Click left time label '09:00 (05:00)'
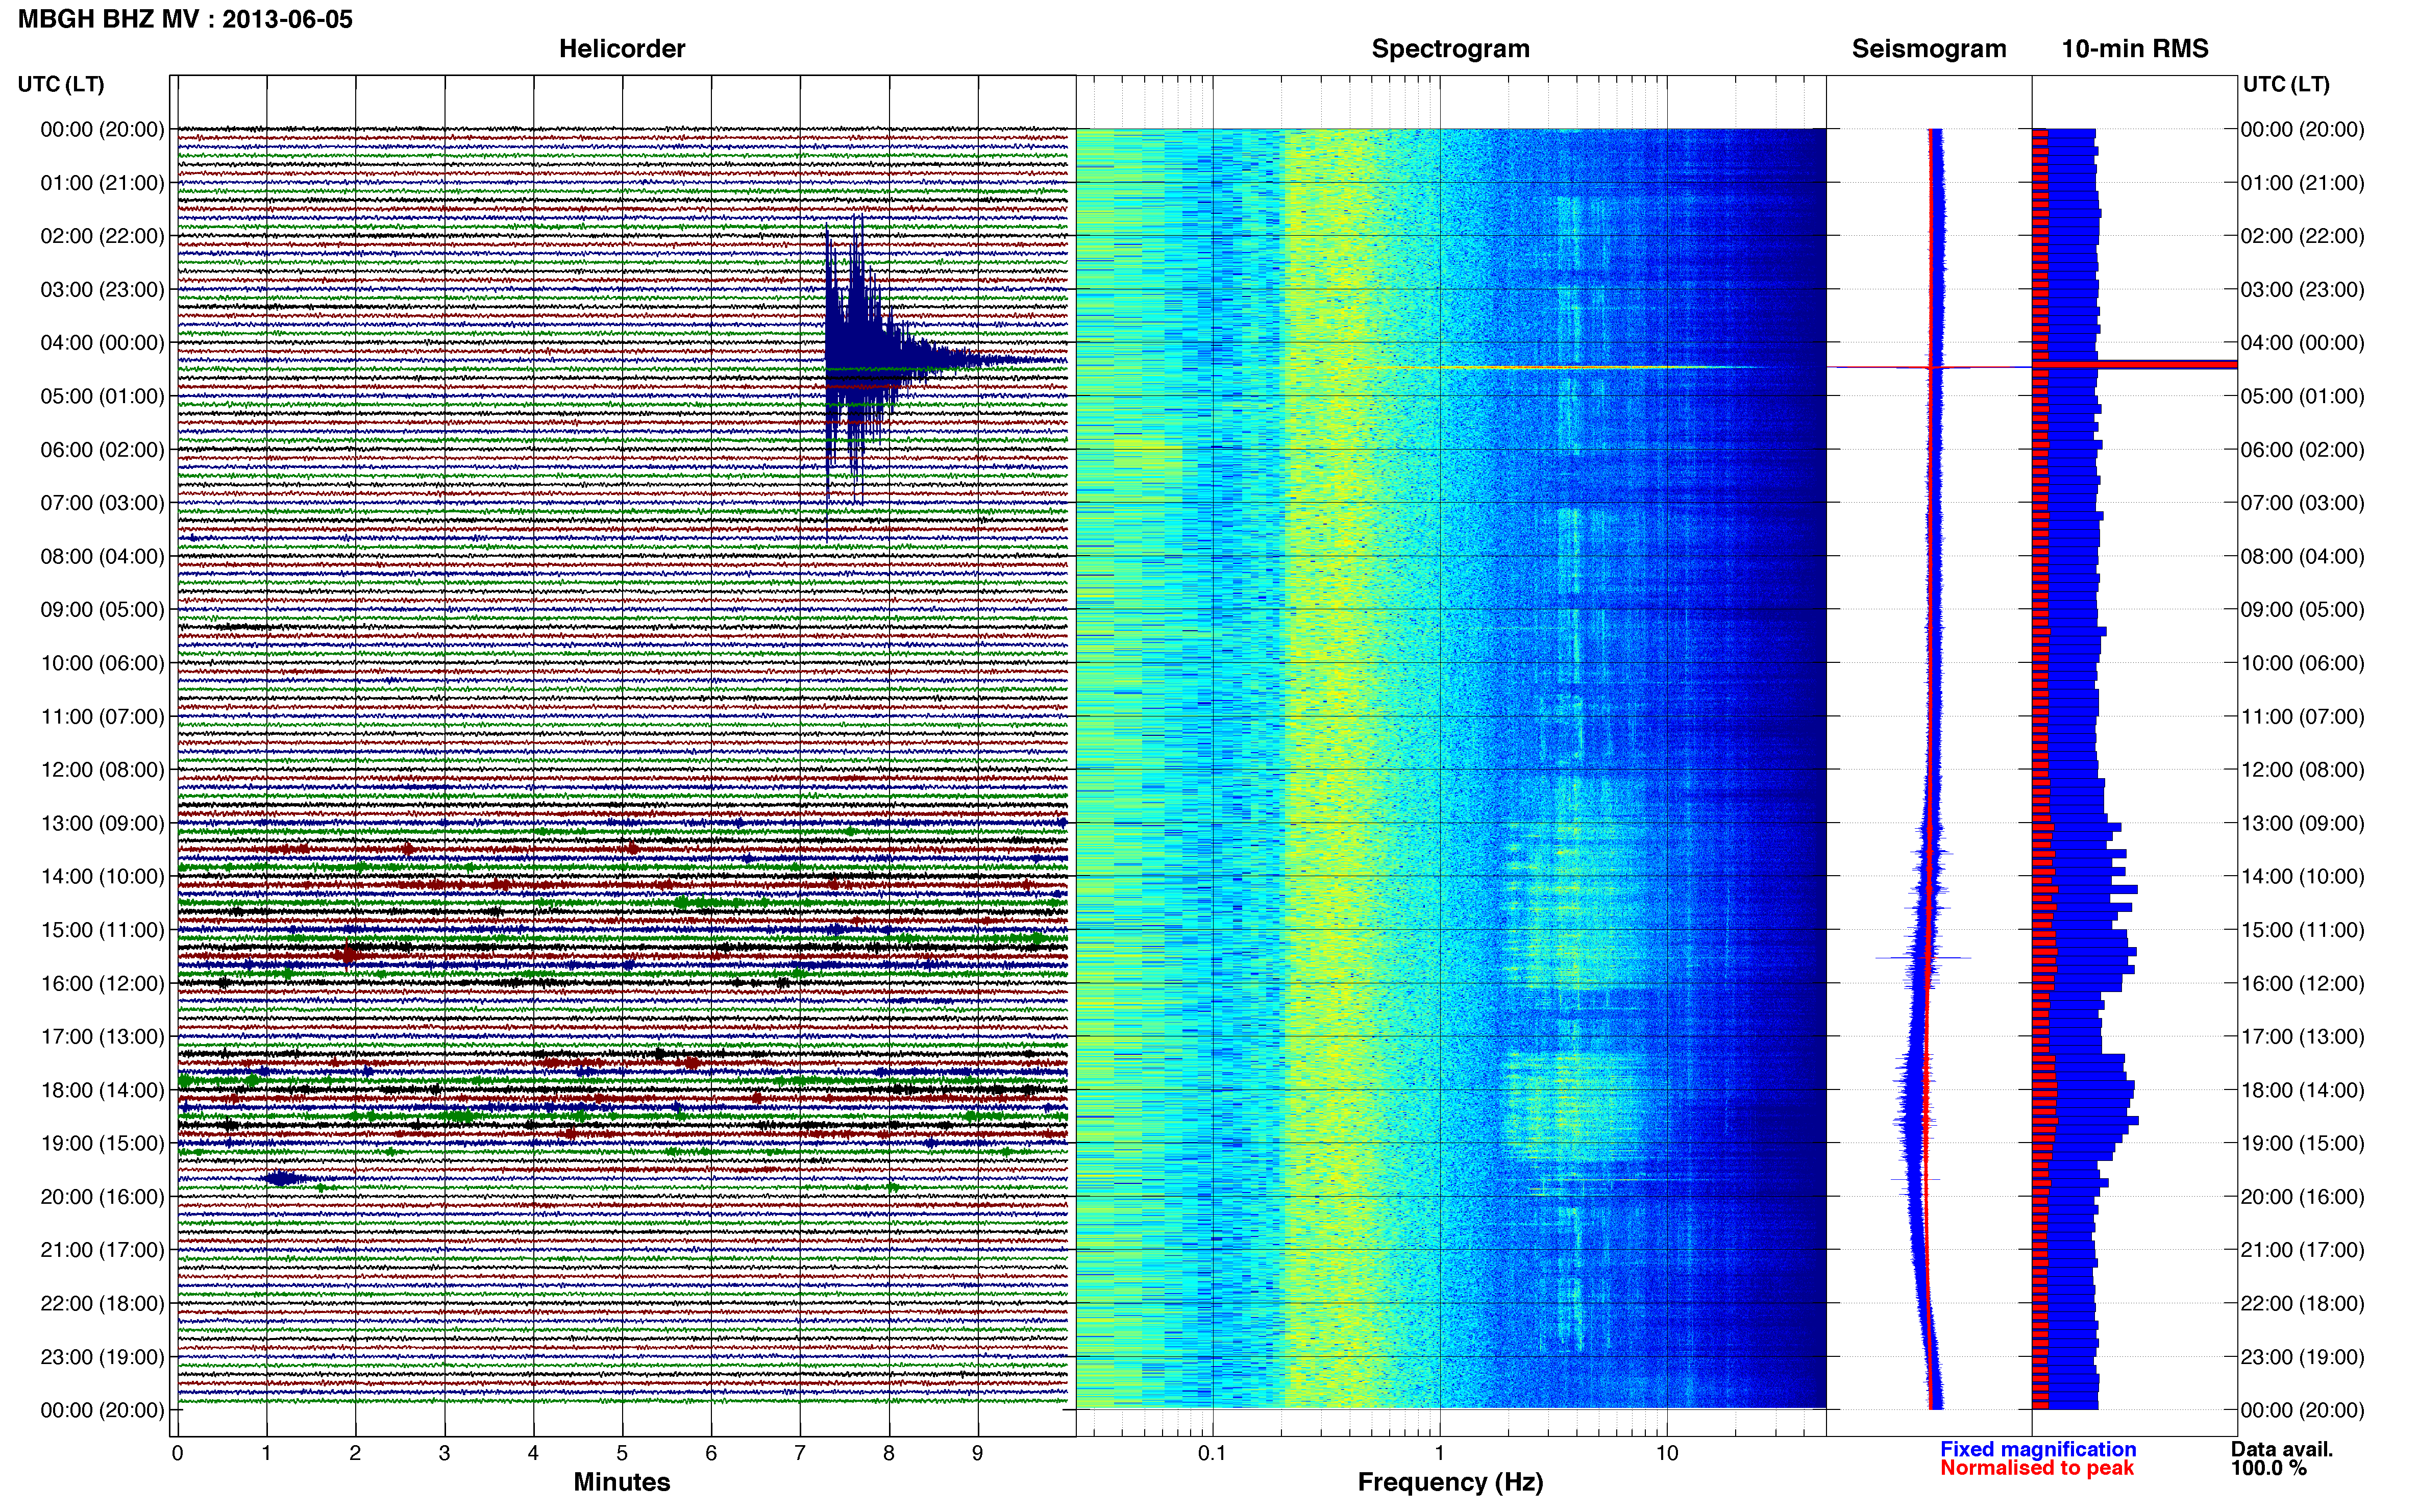Image resolution: width=2419 pixels, height=1512 pixels. coord(102,610)
